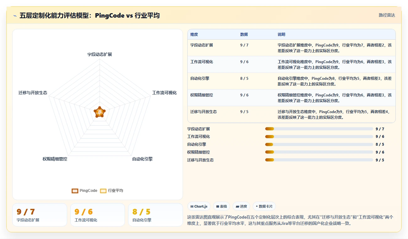Open the 8 / 5 自动化引擎 data card

coord(155,215)
